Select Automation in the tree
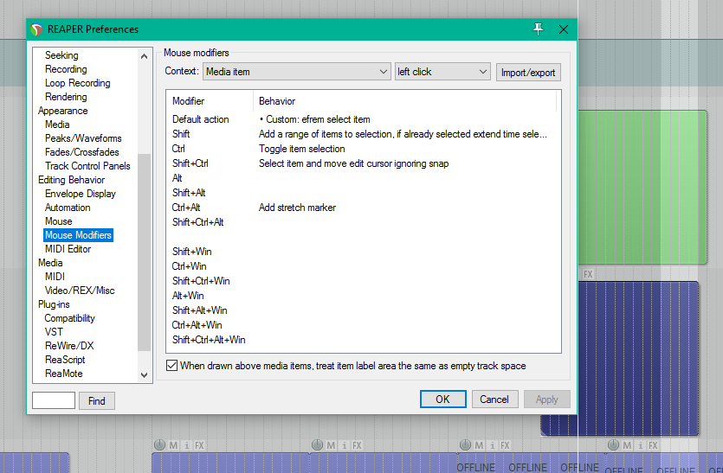723x473 pixels. pyautogui.click(x=68, y=208)
